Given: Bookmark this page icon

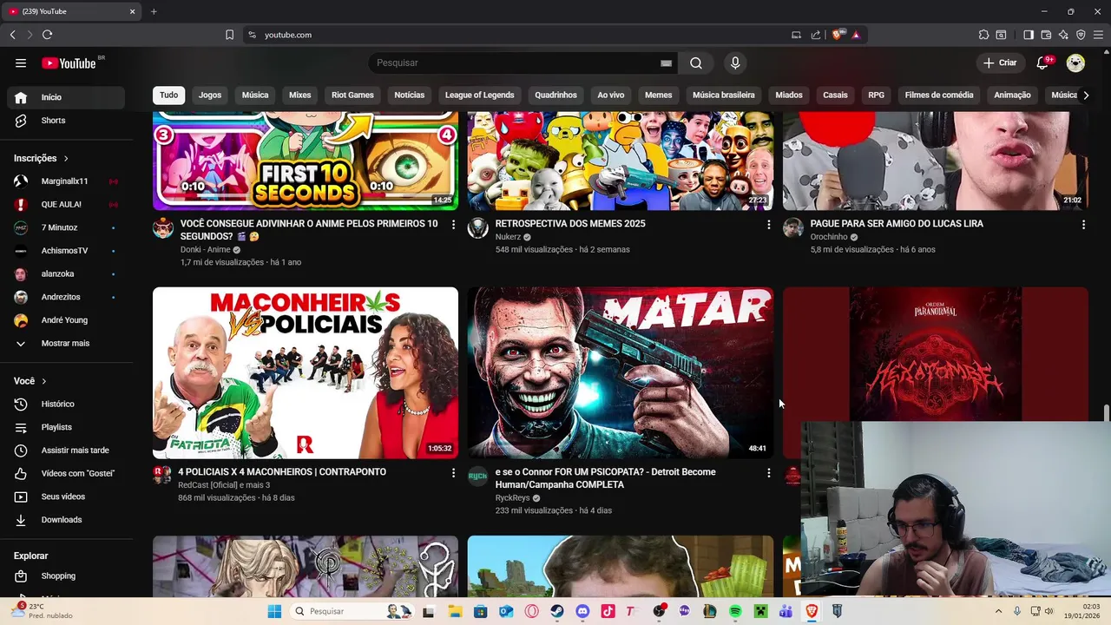Looking at the screenshot, I should [229, 35].
